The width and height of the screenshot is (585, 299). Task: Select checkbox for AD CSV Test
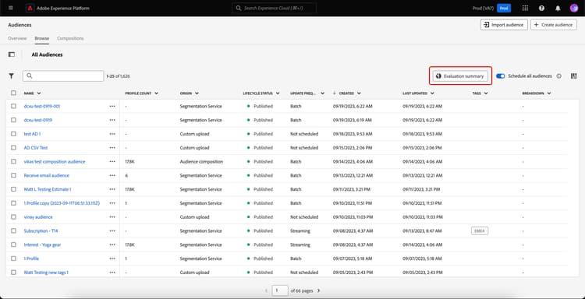pos(13,148)
